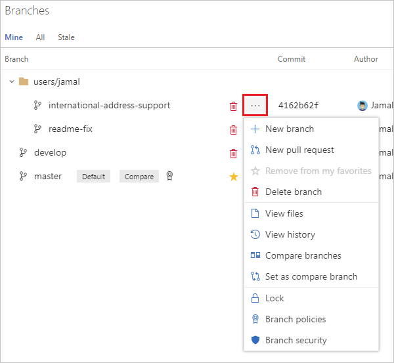This screenshot has width=394, height=363.
Task: Click branch icon beside develop
Action: tap(23, 152)
